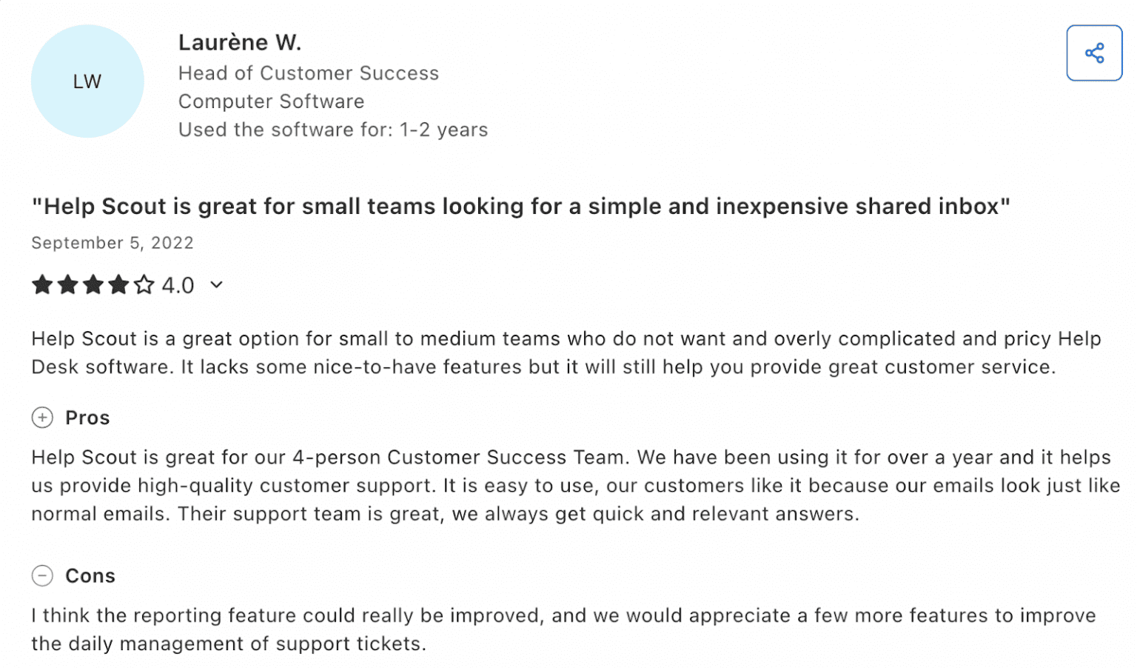Viewport: 1137px width, 668px height.
Task: Click the minus icon beside Cons
Action: point(42,575)
